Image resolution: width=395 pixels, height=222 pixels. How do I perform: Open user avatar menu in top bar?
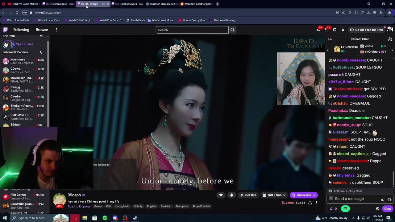390,30
